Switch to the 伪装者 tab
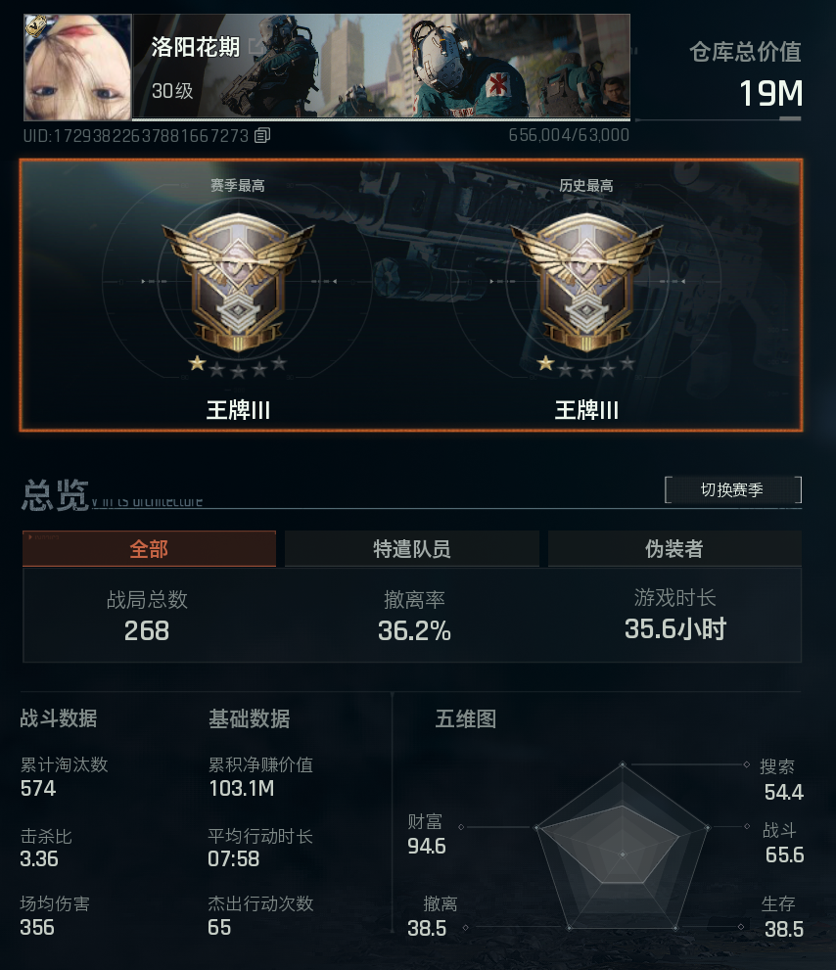 (x=674, y=549)
